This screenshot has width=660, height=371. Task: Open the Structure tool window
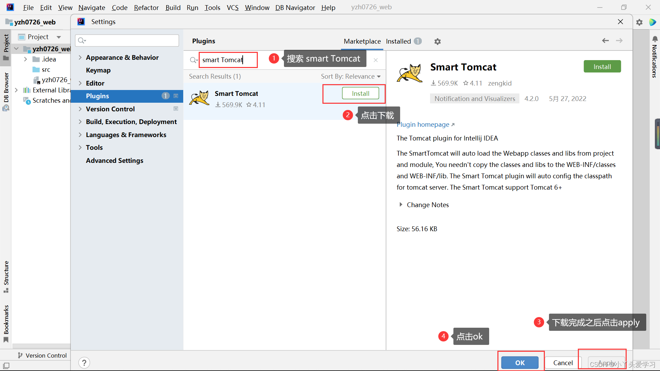click(6, 277)
